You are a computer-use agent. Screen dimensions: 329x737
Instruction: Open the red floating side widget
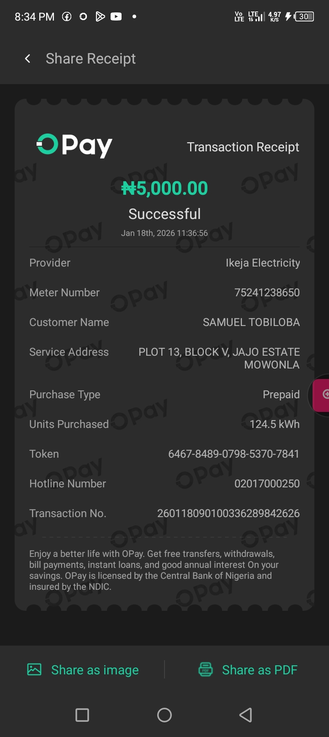[322, 394]
